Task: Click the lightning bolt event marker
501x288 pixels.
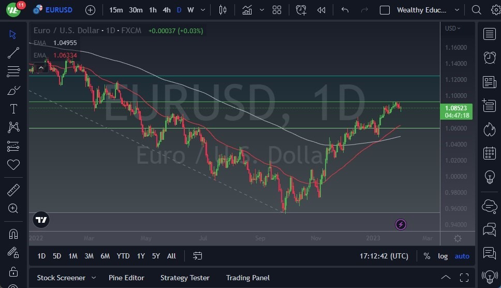Action: [x=401, y=224]
